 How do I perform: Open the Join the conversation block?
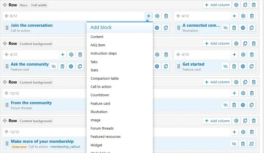[32, 25]
